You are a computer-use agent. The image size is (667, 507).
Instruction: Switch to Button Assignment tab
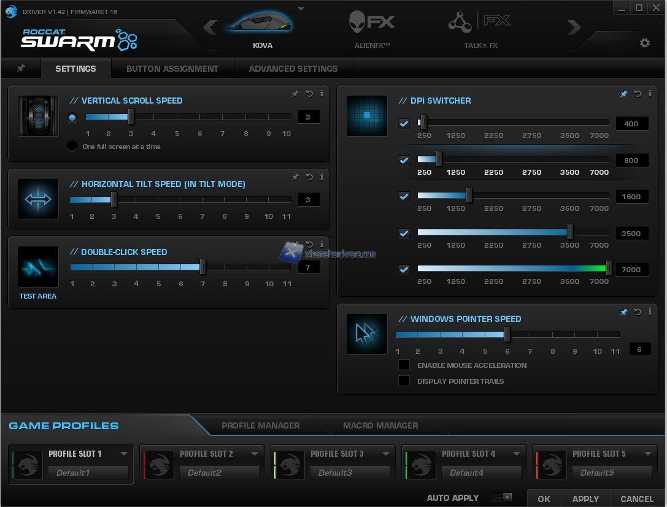pos(172,69)
